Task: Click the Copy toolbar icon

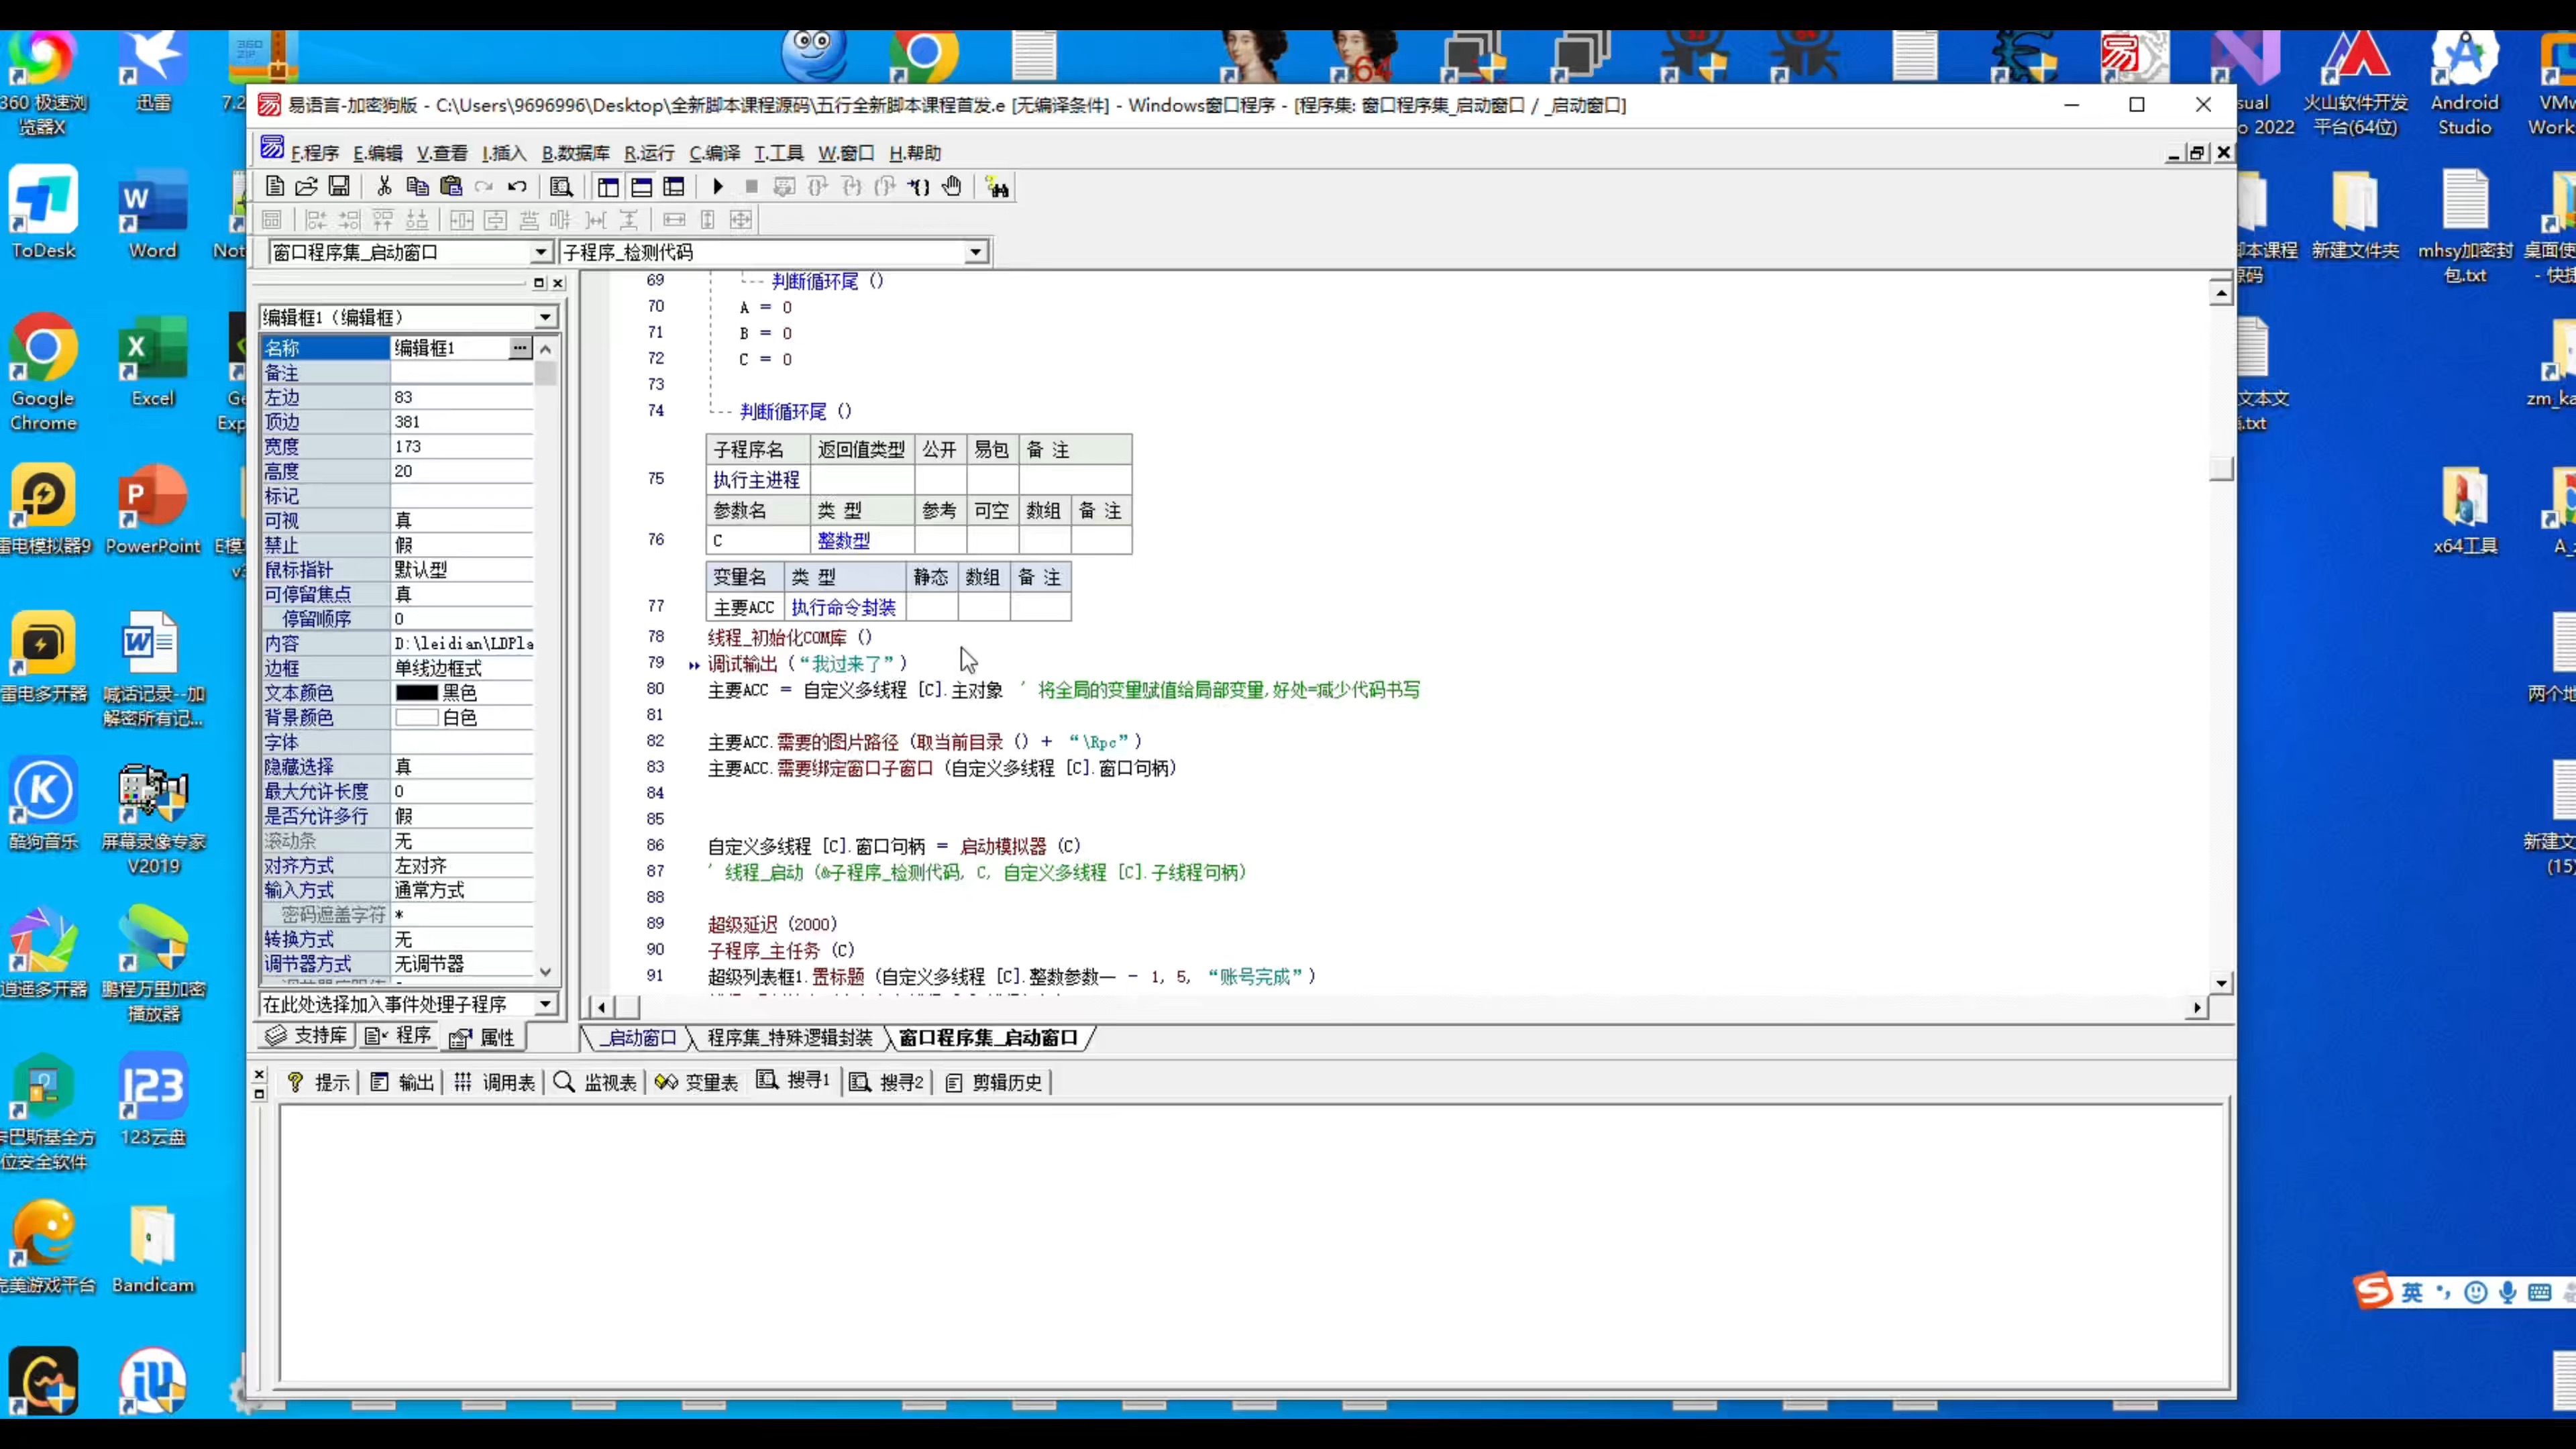Action: tap(417, 186)
